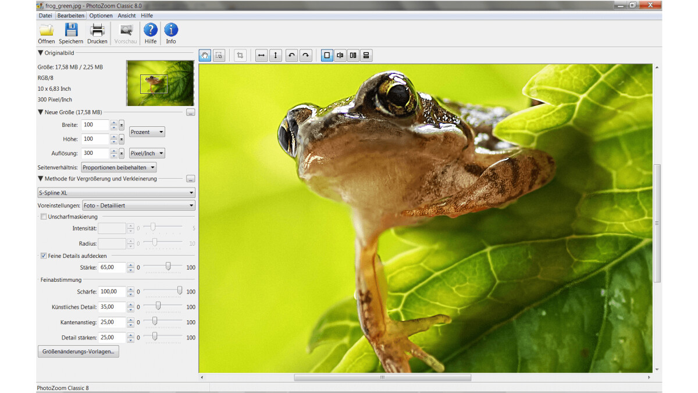698x393 pixels.
Task: Collapse the Originalbild section
Action: tap(40, 53)
